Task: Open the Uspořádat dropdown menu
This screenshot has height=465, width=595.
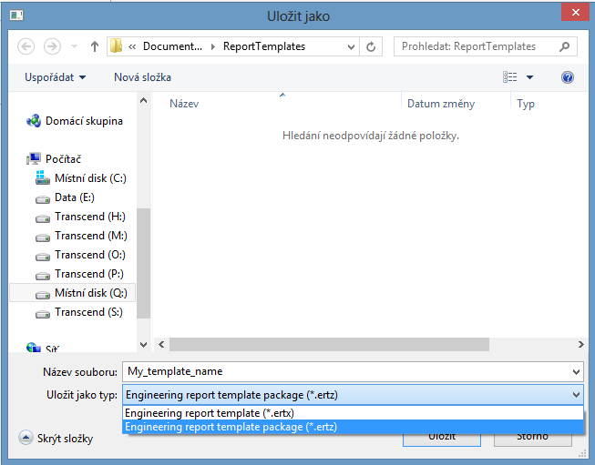Action: 56,77
